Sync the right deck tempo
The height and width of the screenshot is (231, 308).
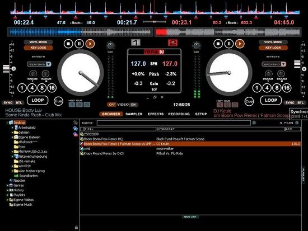point(290,103)
